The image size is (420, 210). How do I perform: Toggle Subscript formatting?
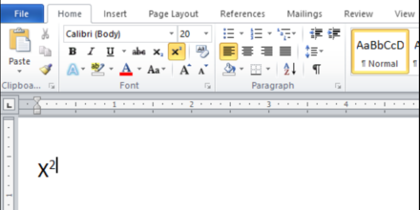click(158, 52)
